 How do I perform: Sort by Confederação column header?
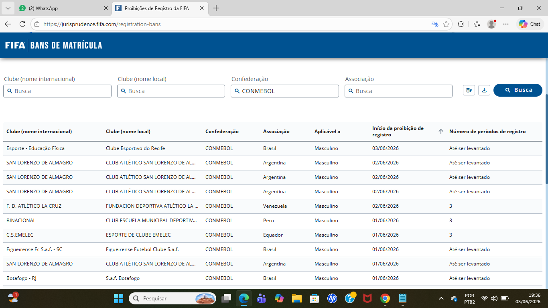pyautogui.click(x=222, y=132)
